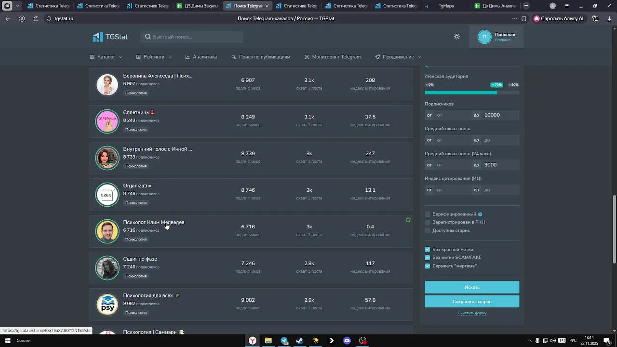Open Telegram from the taskbar
The width and height of the screenshot is (617, 347).
(284, 341)
